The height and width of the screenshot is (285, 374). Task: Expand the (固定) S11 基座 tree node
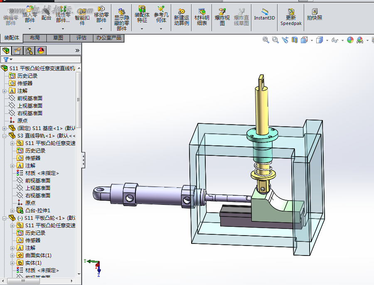tap(4, 128)
